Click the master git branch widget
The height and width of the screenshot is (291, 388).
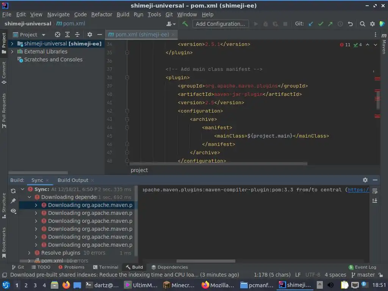pyautogui.click(x=363, y=275)
